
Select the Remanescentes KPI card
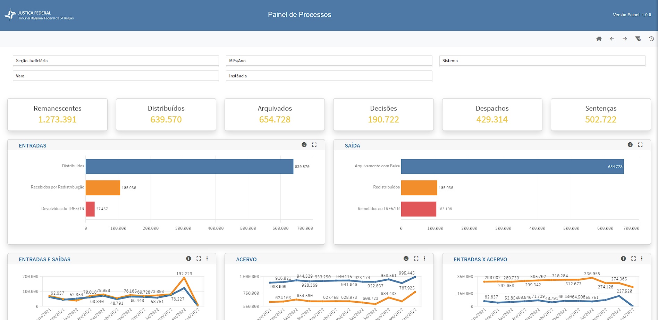tap(58, 115)
